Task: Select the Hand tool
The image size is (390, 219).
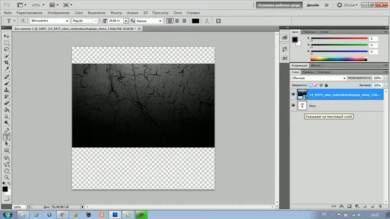Action: pyautogui.click(x=7, y=171)
